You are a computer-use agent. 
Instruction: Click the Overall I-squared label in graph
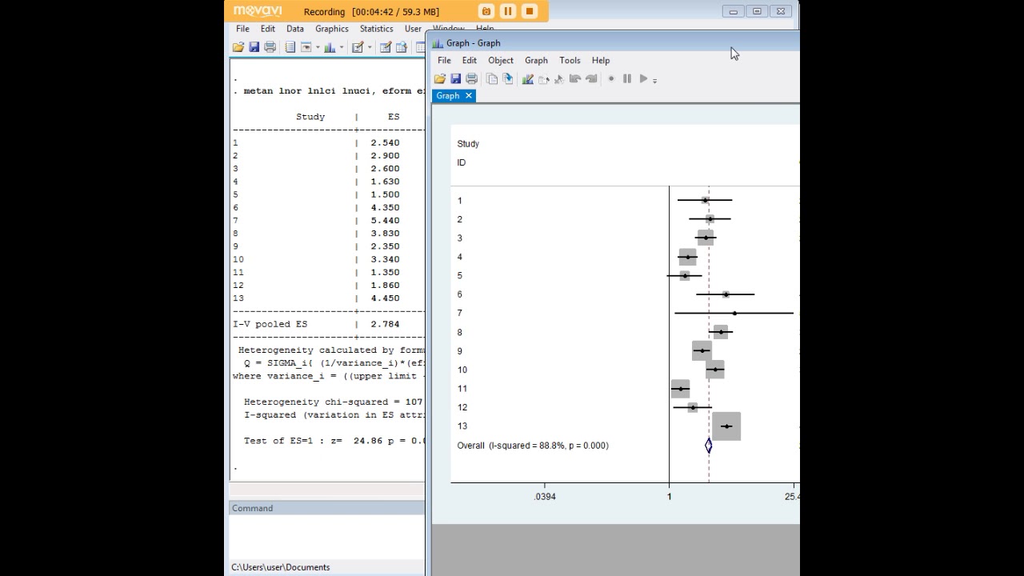(x=533, y=446)
